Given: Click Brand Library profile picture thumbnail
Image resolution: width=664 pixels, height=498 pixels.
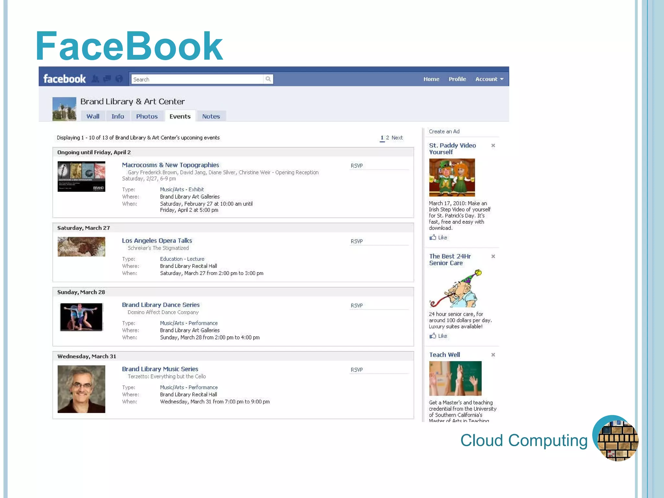Looking at the screenshot, I should pyautogui.click(x=64, y=109).
